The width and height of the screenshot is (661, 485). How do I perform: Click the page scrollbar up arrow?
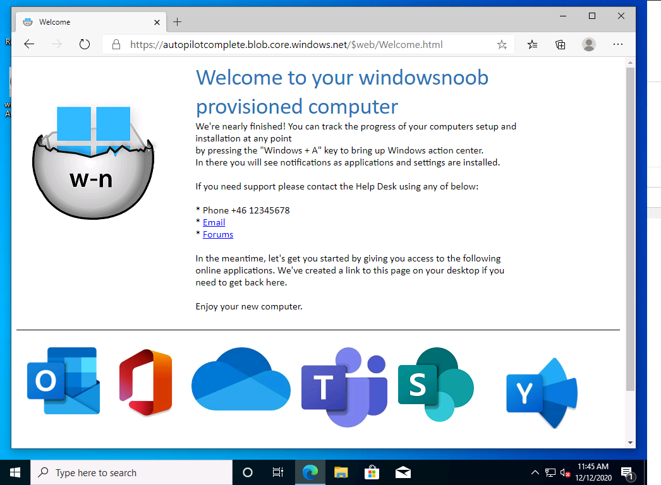[x=630, y=63]
